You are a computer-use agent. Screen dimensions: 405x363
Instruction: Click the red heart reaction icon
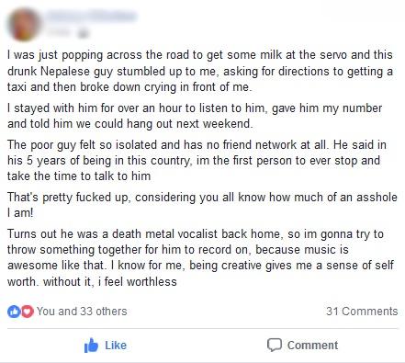pos(28,312)
